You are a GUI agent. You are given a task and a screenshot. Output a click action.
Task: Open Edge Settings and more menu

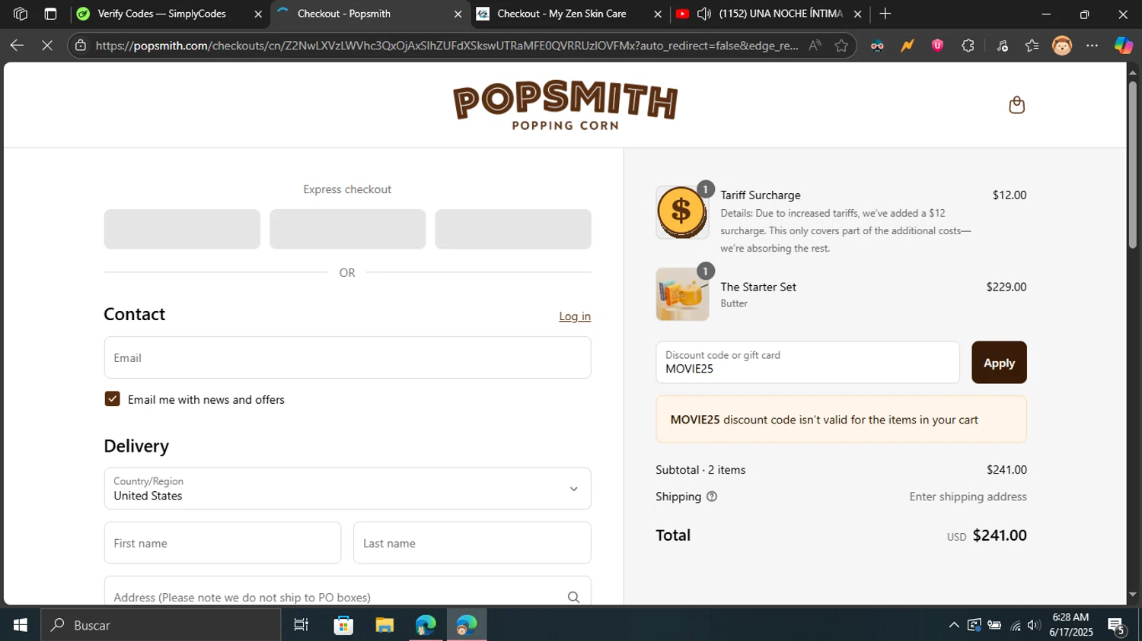coord(1093,46)
